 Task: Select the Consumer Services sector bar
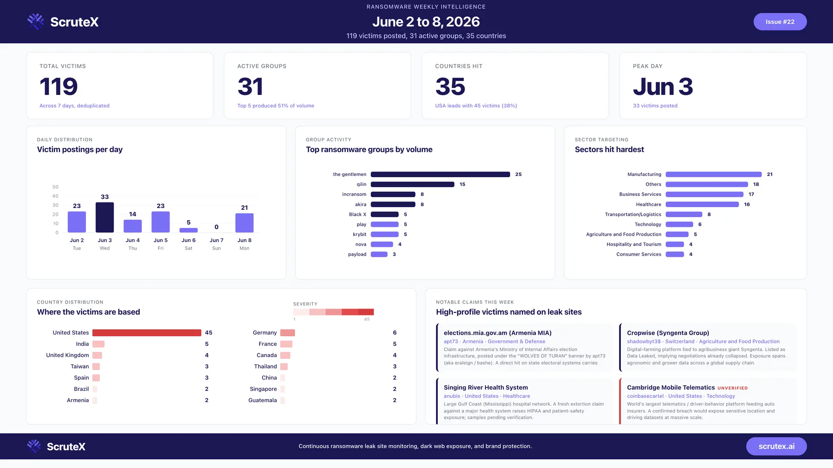pos(675,254)
